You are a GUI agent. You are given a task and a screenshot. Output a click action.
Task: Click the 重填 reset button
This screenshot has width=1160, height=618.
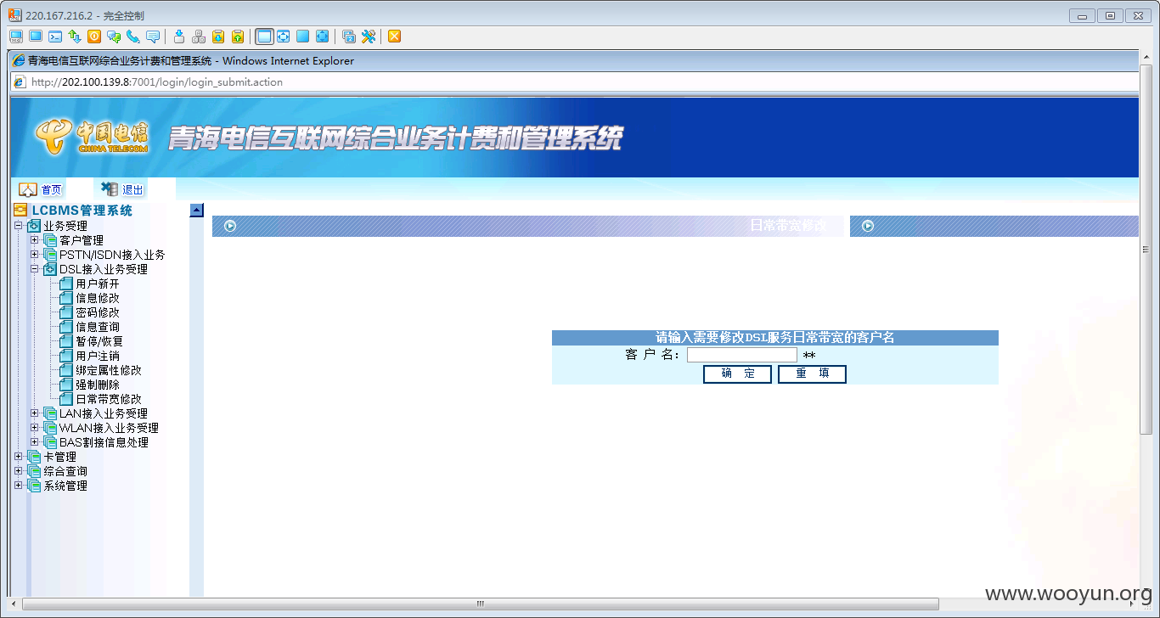pos(812,374)
